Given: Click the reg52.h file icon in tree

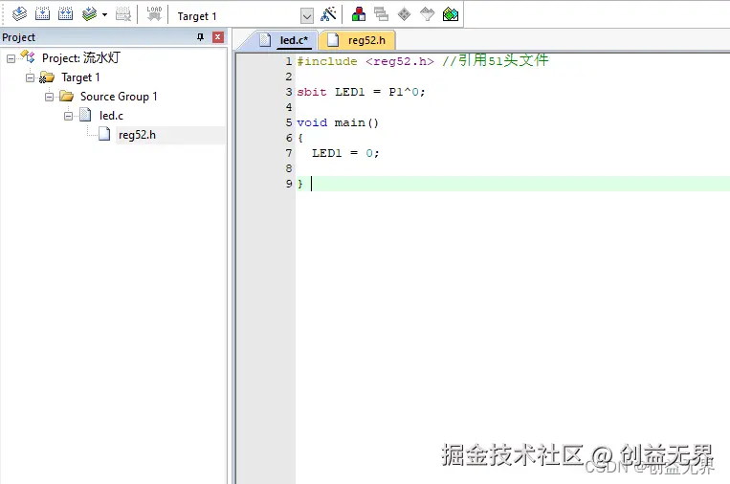Looking at the screenshot, I should (x=104, y=134).
